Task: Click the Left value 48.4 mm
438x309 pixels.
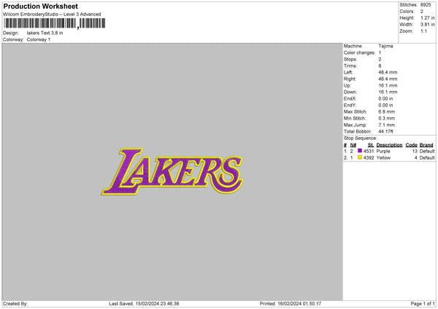Action: coord(388,72)
